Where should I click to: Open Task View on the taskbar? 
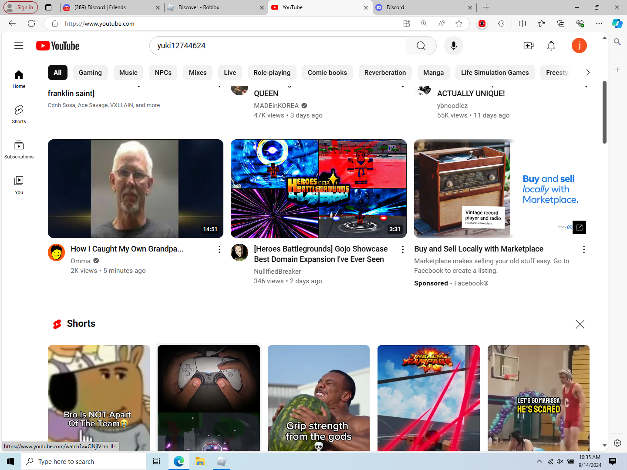coord(157,461)
